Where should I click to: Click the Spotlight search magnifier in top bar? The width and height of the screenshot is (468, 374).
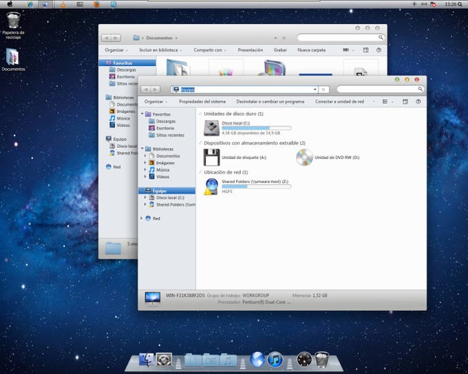click(460, 4)
